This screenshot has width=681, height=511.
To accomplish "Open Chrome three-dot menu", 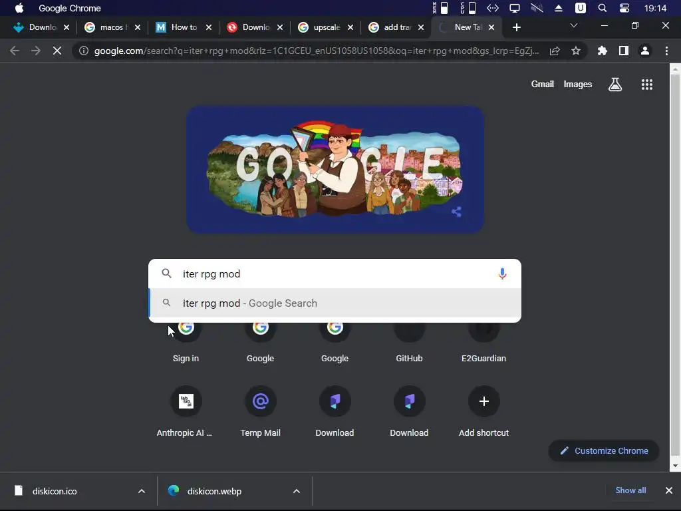I will (x=666, y=51).
